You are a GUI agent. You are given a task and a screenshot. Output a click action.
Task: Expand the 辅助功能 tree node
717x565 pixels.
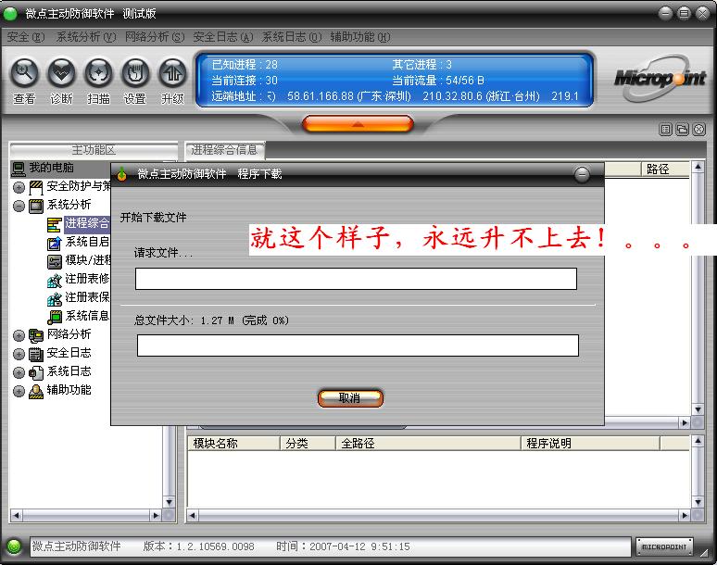(19, 391)
